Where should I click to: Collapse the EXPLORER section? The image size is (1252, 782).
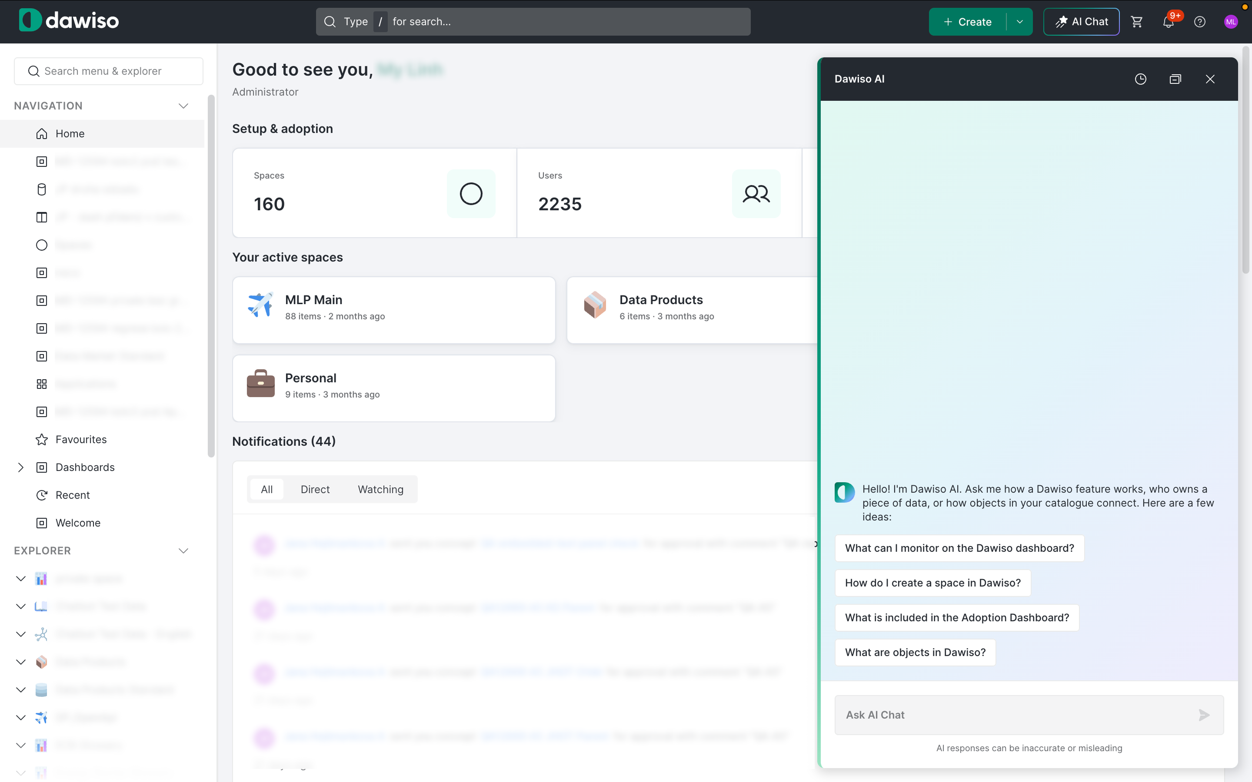183,551
